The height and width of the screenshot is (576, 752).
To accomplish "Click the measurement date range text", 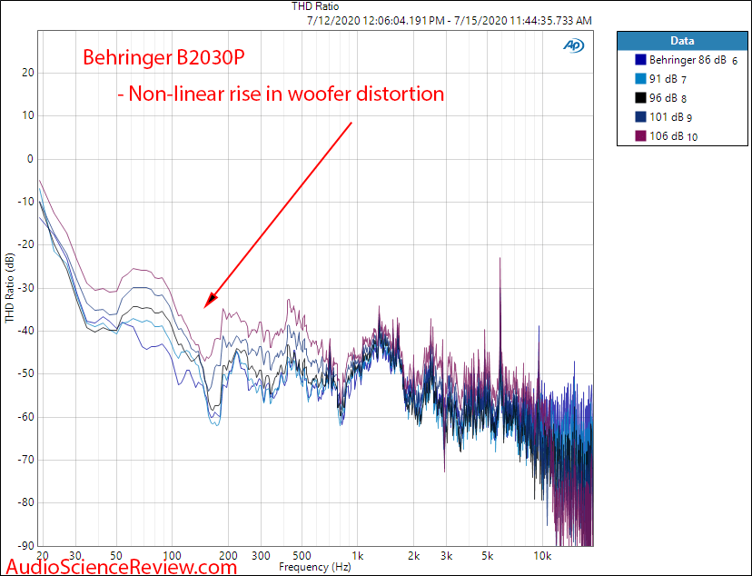I will tap(449, 21).
